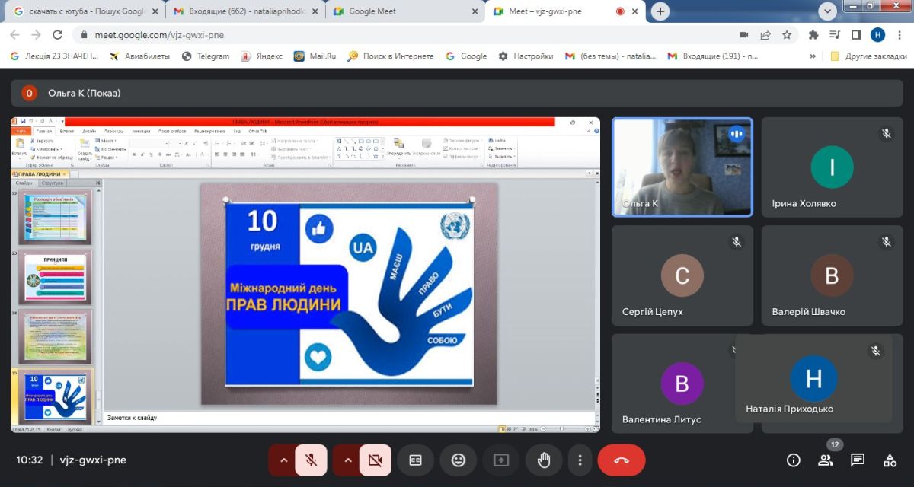Viewport: 914px width, 487px height.
Task: Turn on the camera
Action: tap(375, 460)
